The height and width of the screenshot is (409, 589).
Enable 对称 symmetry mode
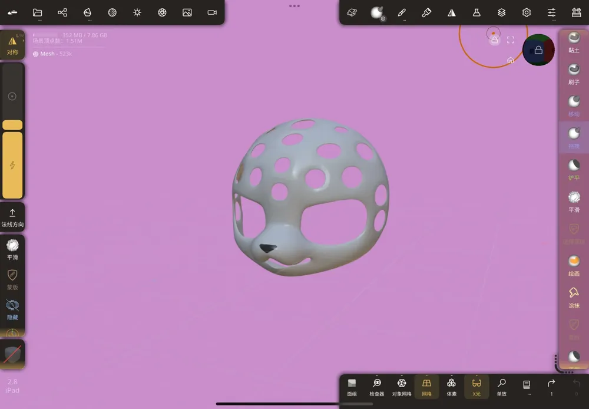pyautogui.click(x=12, y=42)
